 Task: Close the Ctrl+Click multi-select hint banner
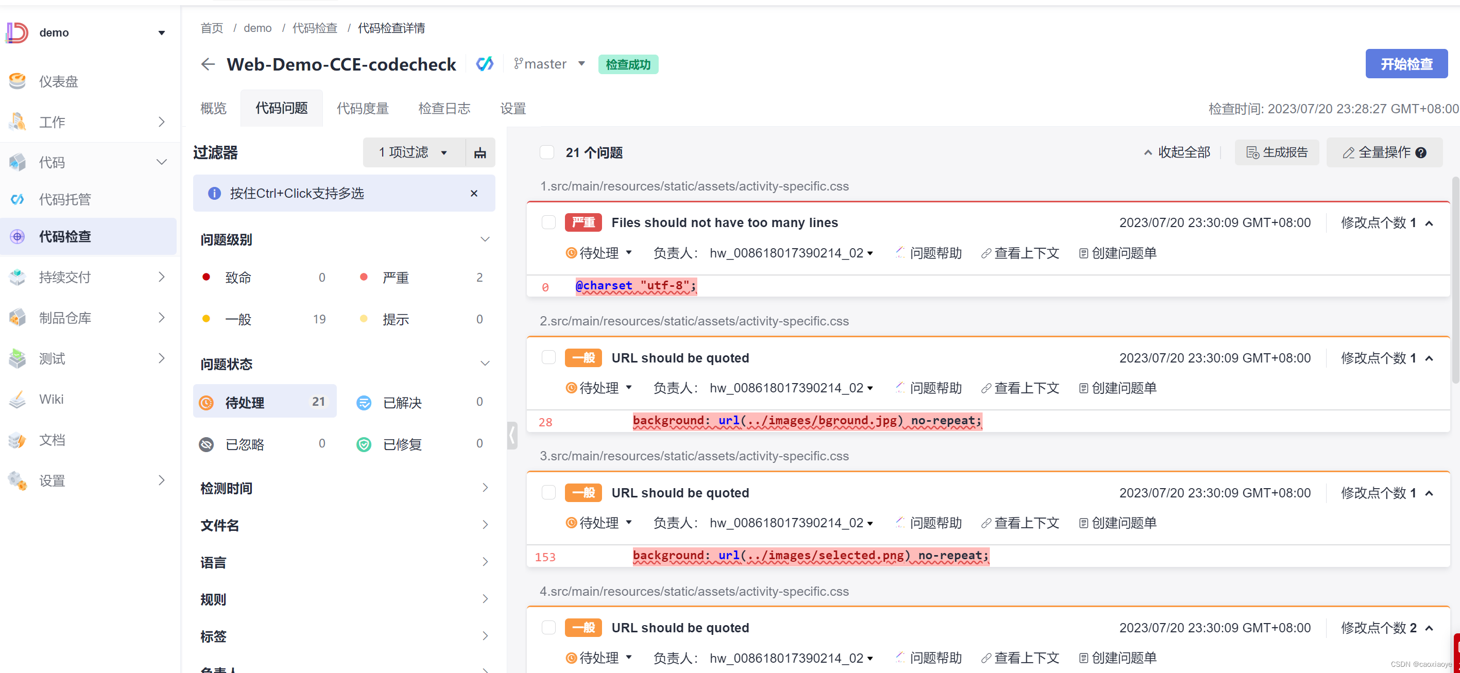(x=474, y=194)
